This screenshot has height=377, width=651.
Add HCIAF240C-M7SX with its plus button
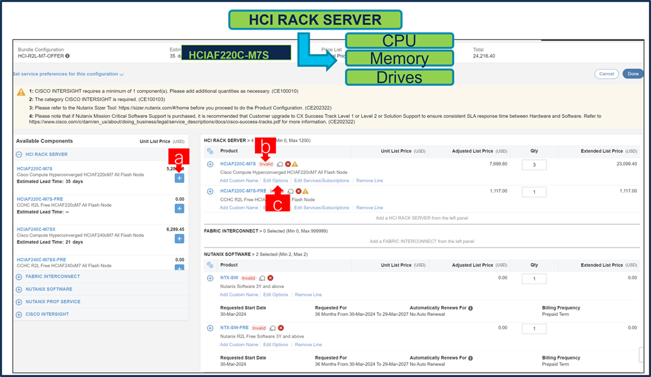coord(179,239)
